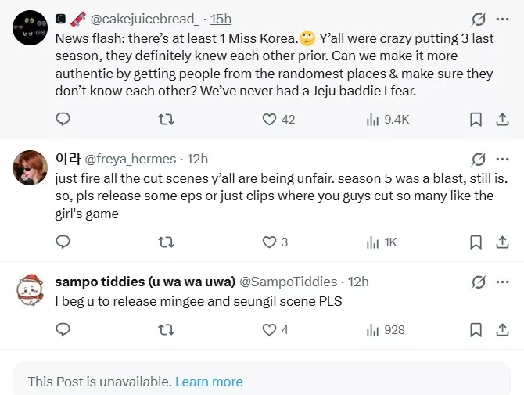
Task: Share the cakejuicebread_ post
Action: [503, 119]
